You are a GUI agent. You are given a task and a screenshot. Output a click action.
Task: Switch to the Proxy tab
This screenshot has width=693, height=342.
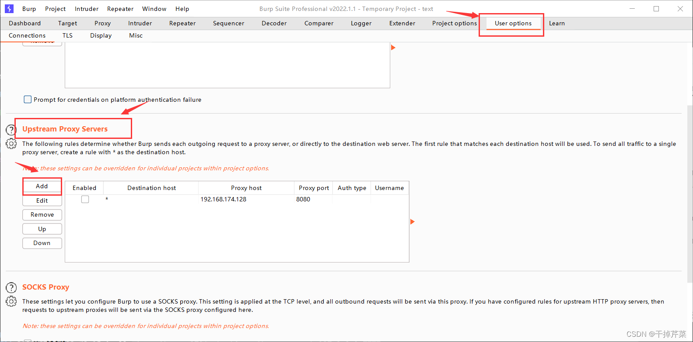point(102,23)
